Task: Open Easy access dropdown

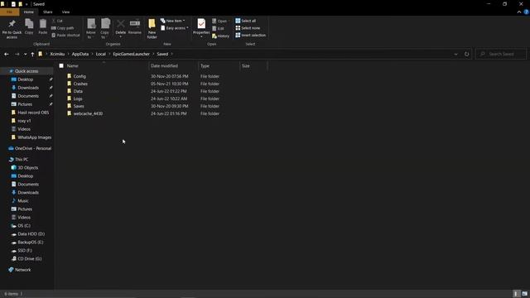Action: tap(175, 28)
